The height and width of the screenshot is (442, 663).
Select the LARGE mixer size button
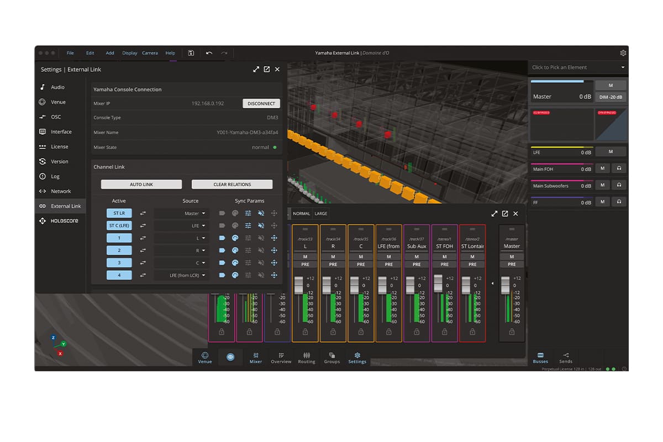(321, 214)
